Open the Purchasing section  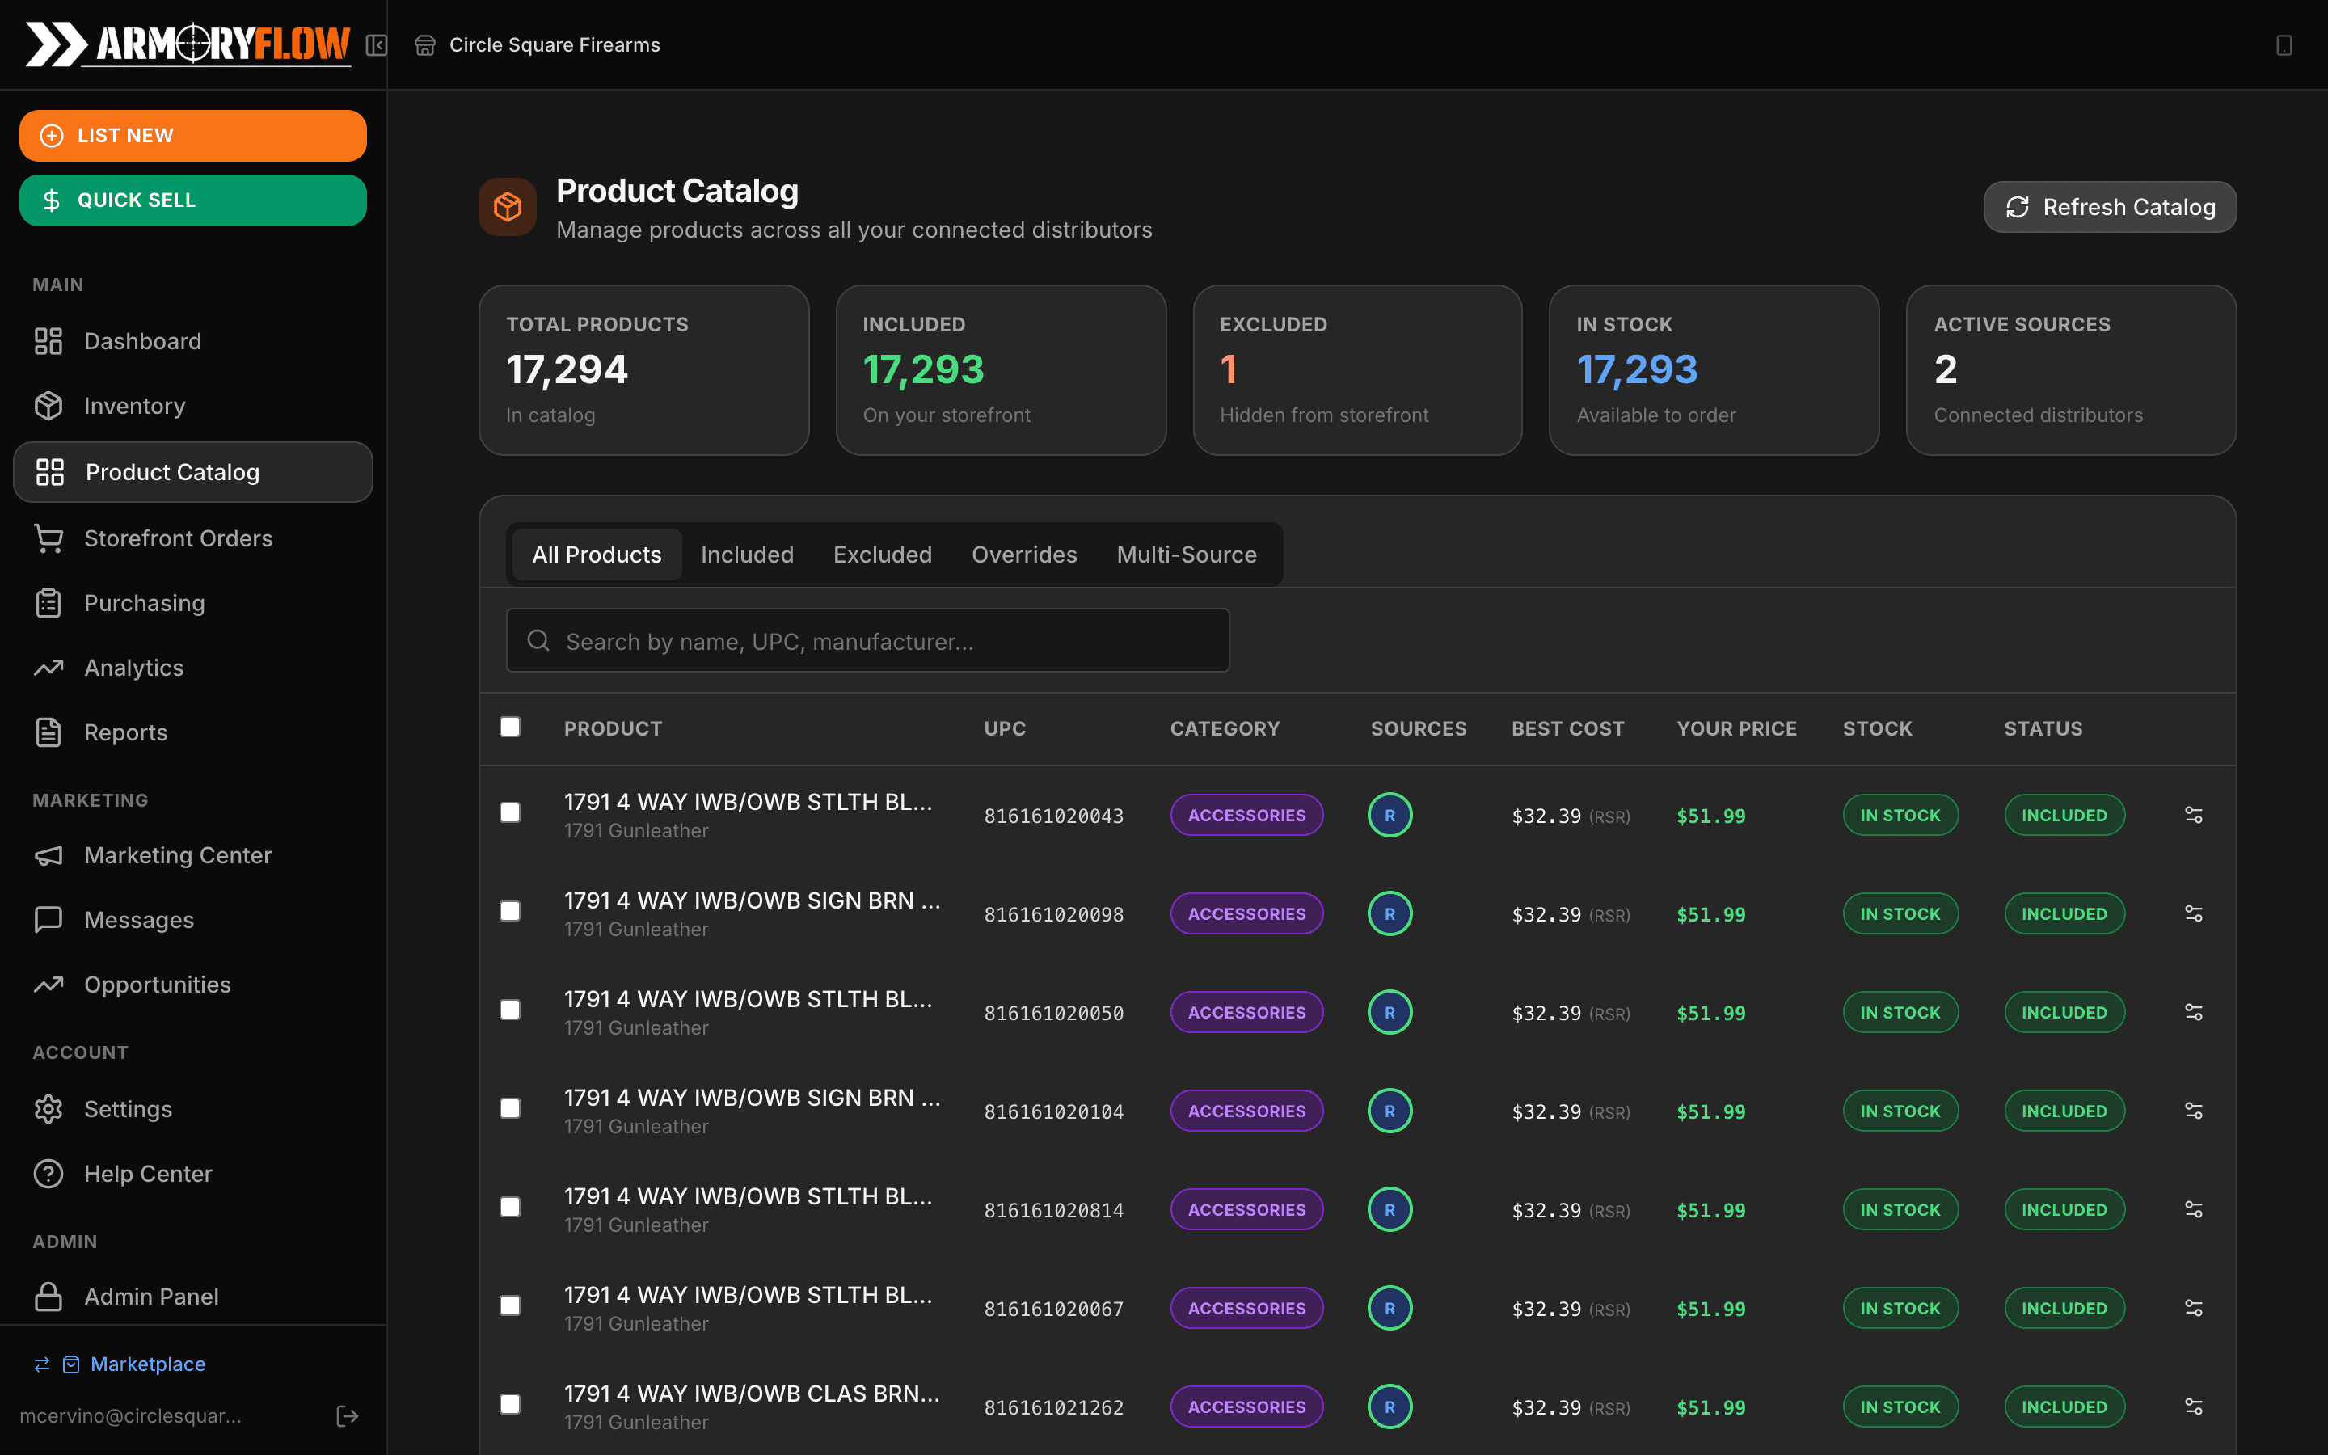145,602
